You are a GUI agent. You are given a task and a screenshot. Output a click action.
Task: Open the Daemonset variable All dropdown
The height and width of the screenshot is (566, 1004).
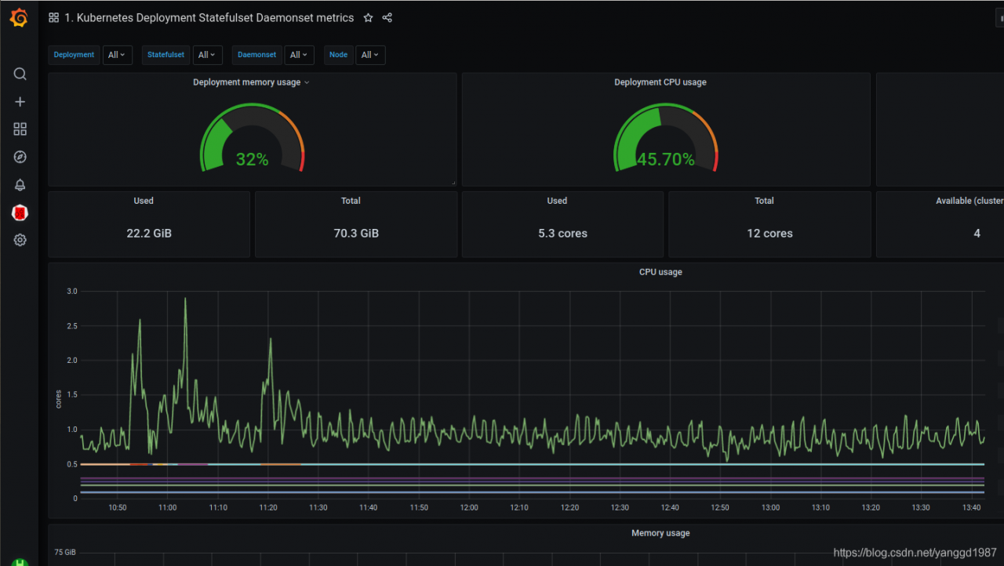tap(299, 55)
